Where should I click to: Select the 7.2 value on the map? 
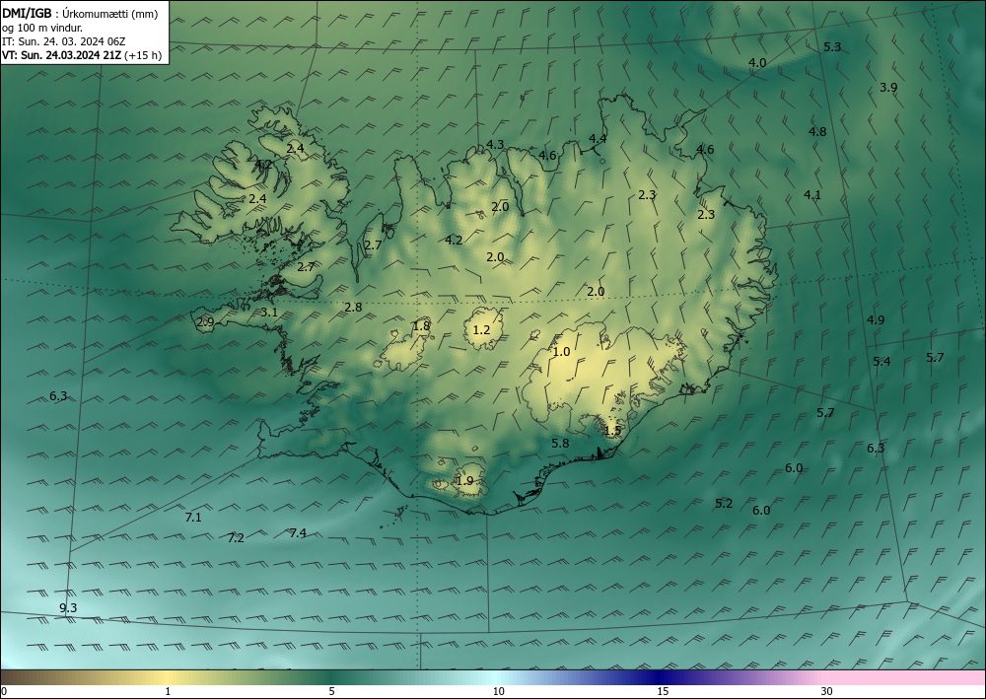tap(236, 538)
